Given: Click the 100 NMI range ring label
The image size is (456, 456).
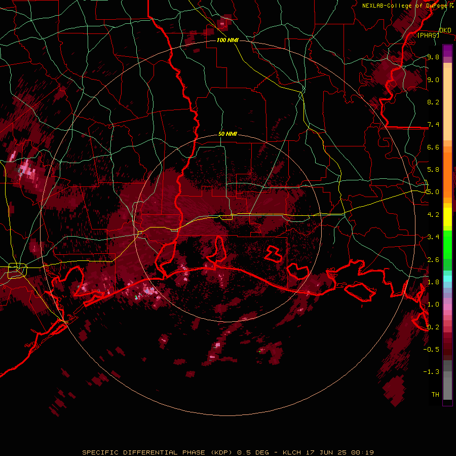Looking at the screenshot, I should pos(227,40).
